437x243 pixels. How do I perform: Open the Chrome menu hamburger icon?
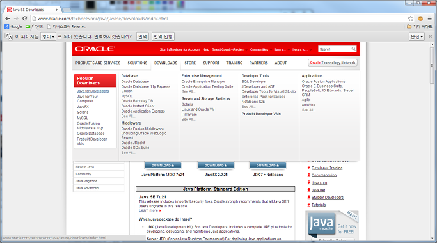(430, 19)
